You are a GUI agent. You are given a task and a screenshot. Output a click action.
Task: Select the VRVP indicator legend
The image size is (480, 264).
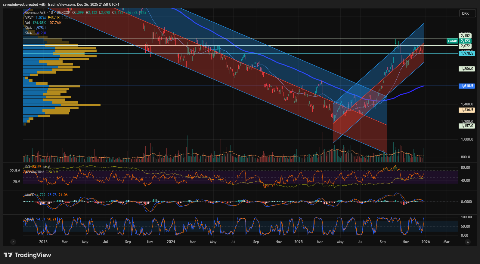29,18
